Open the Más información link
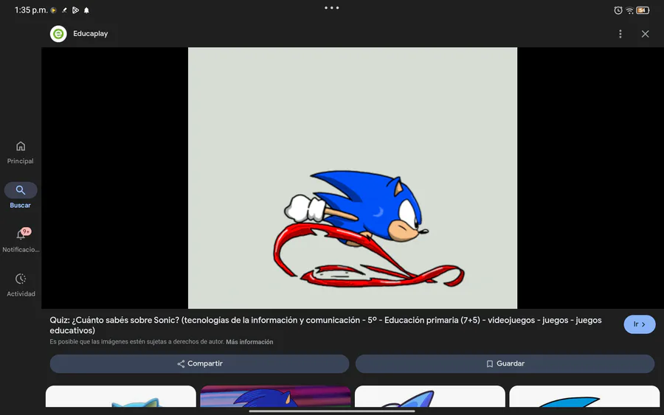The height and width of the screenshot is (415, 664). pos(249,342)
